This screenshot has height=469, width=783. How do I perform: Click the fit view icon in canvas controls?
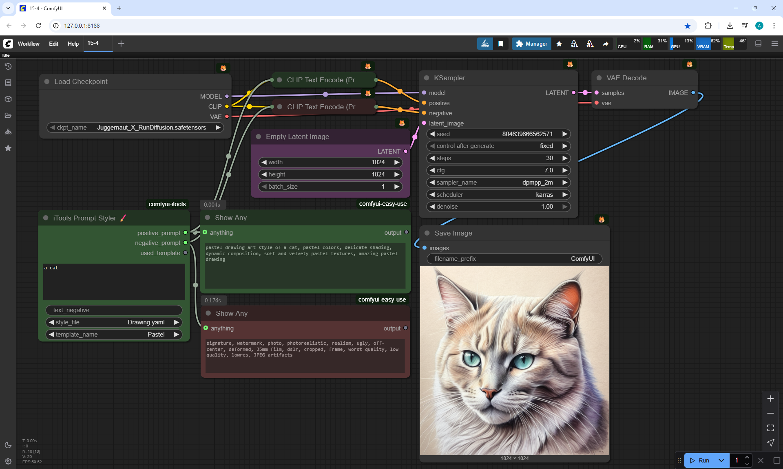[770, 428]
